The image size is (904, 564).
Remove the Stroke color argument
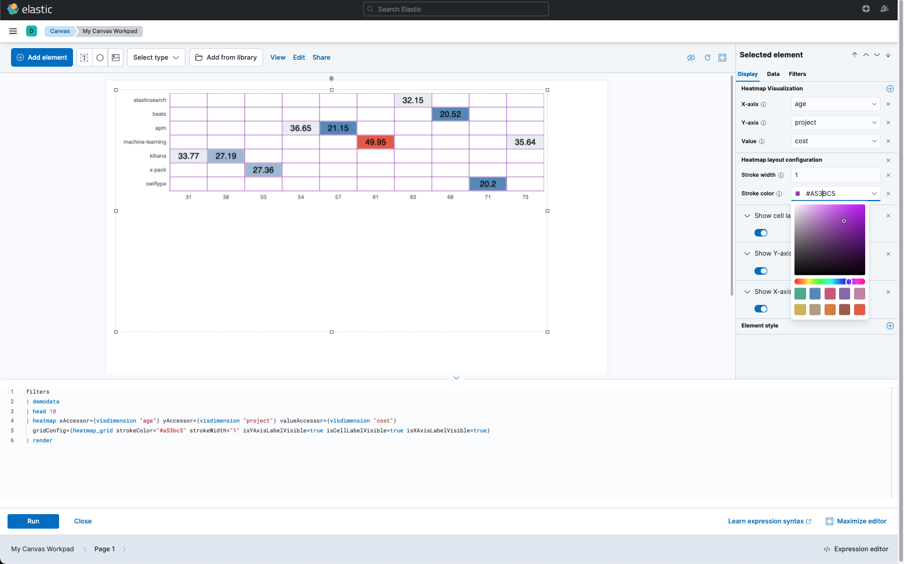click(888, 194)
